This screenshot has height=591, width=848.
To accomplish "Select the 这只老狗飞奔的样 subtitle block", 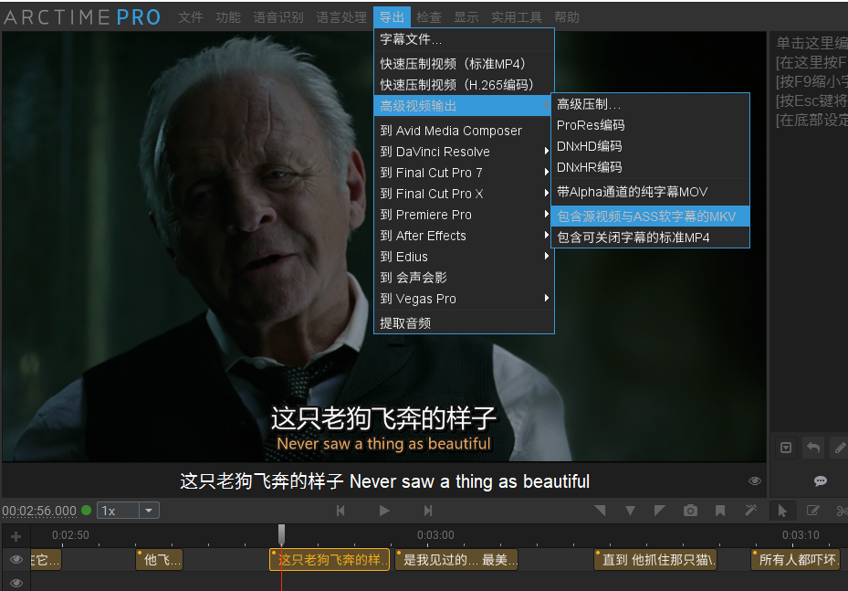I will [x=330, y=560].
